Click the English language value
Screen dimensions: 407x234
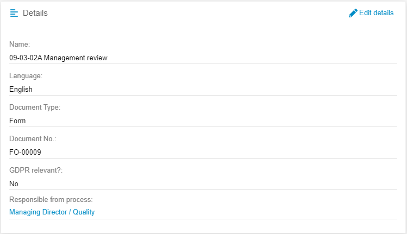tap(21, 89)
